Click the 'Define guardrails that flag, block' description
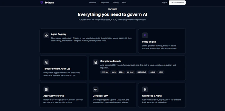 tap(159, 47)
